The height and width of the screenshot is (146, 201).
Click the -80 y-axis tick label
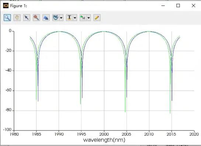click(x=8, y=110)
